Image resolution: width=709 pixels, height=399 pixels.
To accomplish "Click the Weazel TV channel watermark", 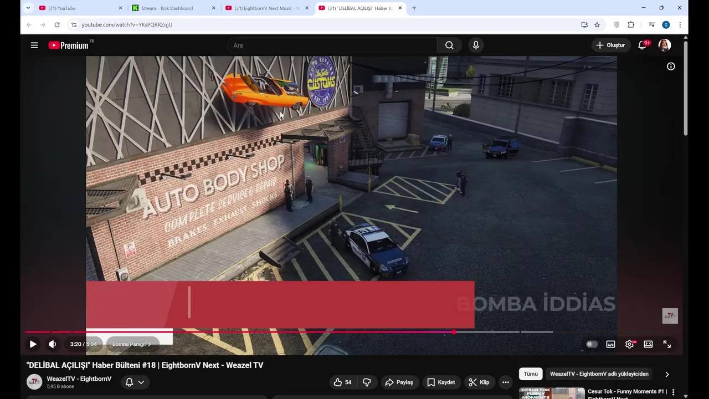I will point(670,316).
